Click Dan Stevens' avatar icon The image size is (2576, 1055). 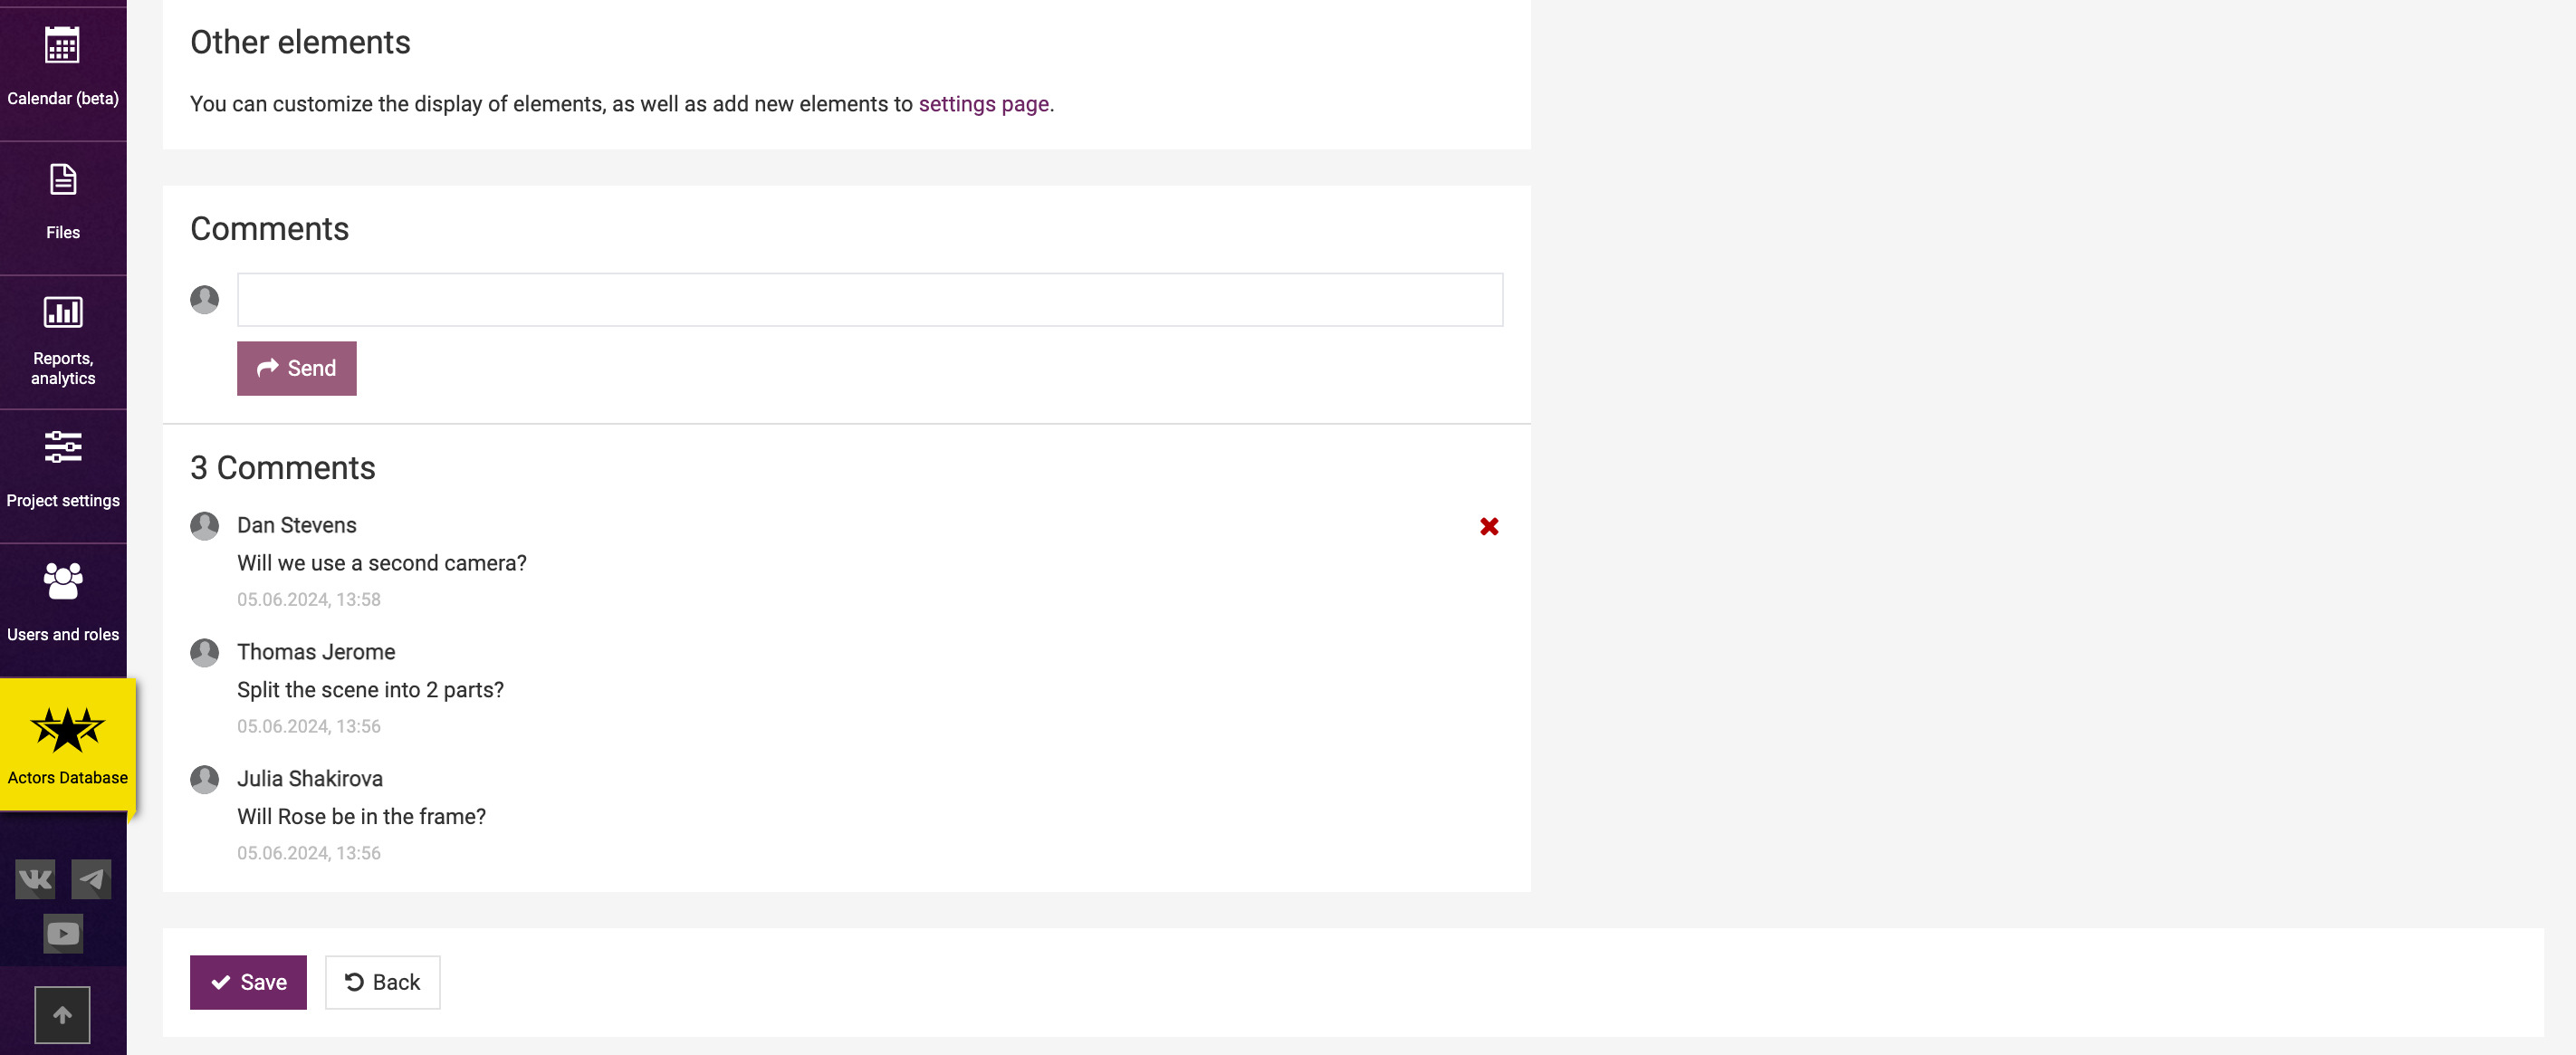205,526
